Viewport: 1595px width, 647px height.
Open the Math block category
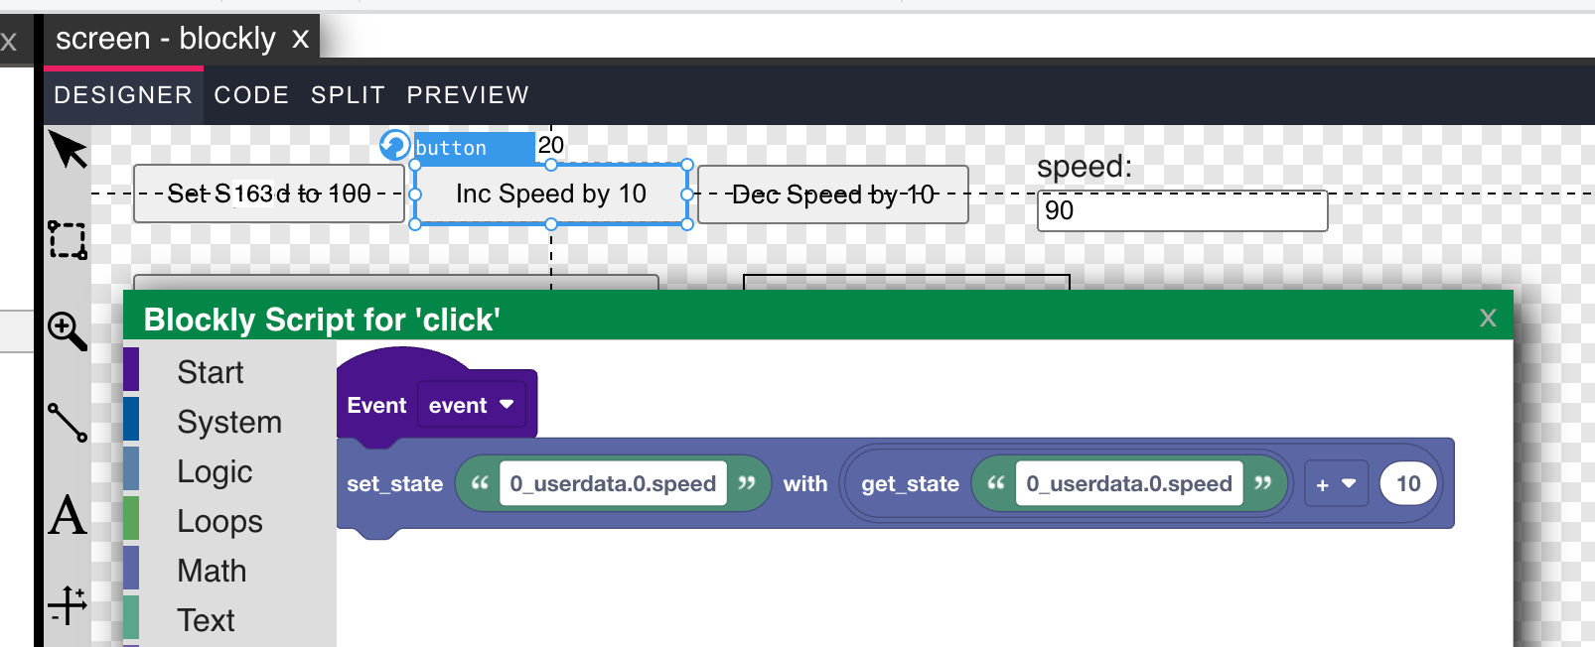click(x=212, y=571)
